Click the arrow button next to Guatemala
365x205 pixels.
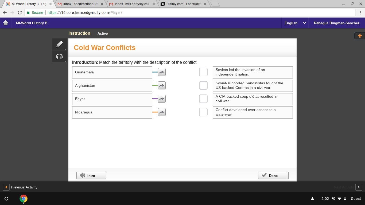pos(162,72)
